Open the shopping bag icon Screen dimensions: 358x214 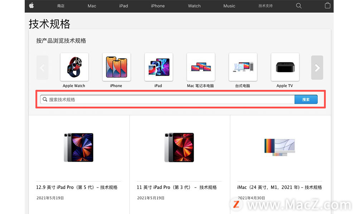click(328, 5)
